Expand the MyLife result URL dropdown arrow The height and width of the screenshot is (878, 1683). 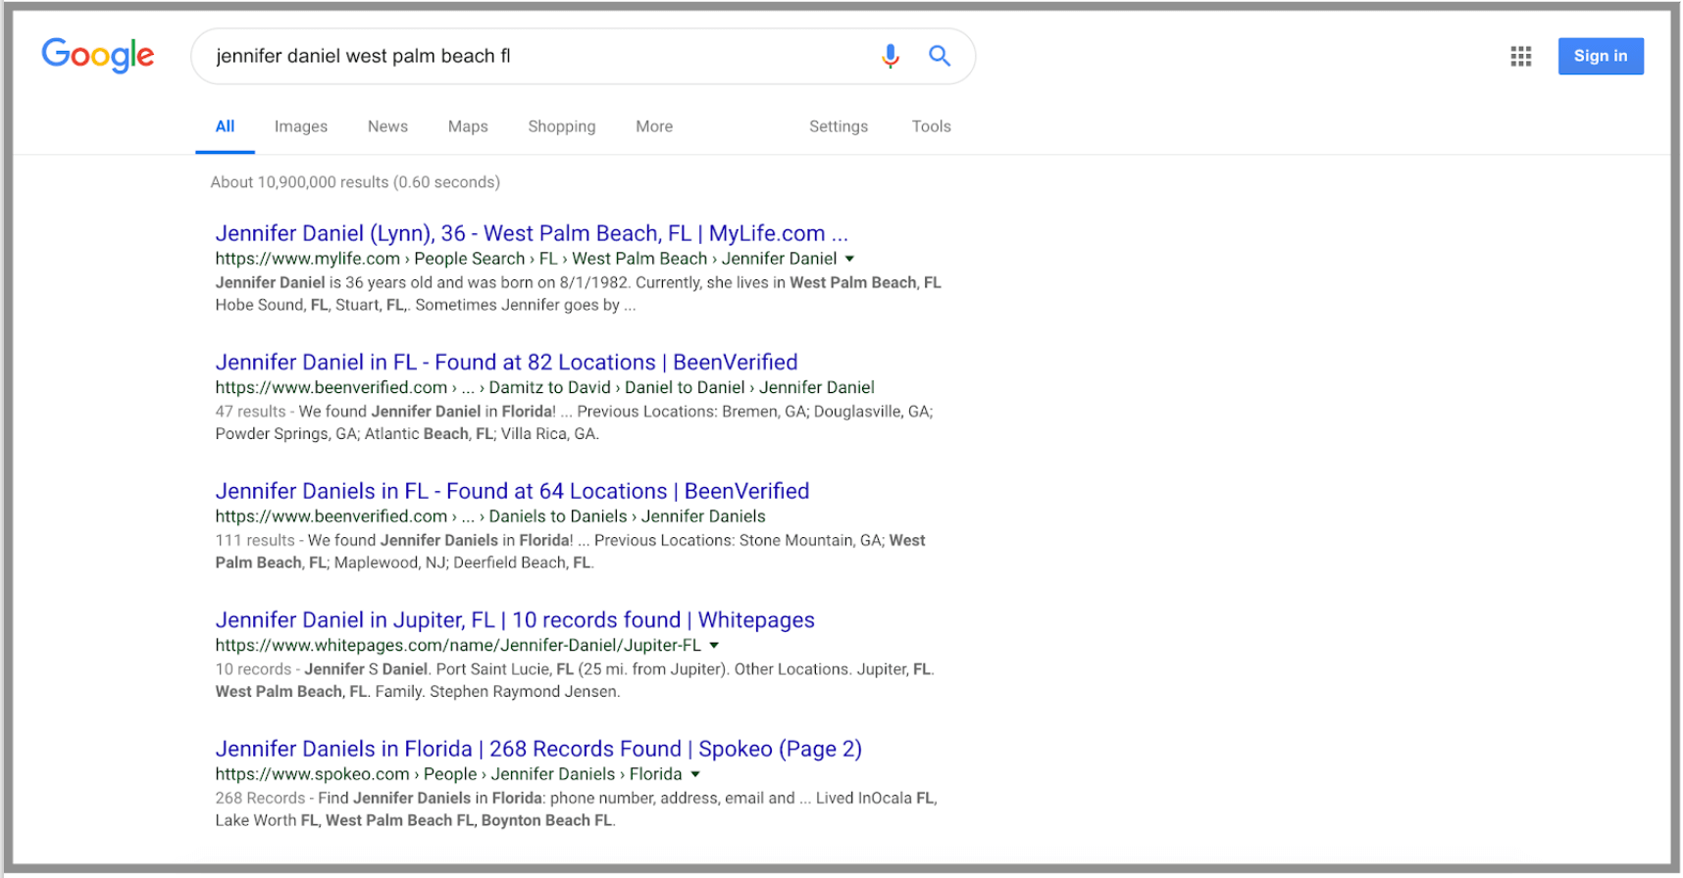pyautogui.click(x=849, y=259)
